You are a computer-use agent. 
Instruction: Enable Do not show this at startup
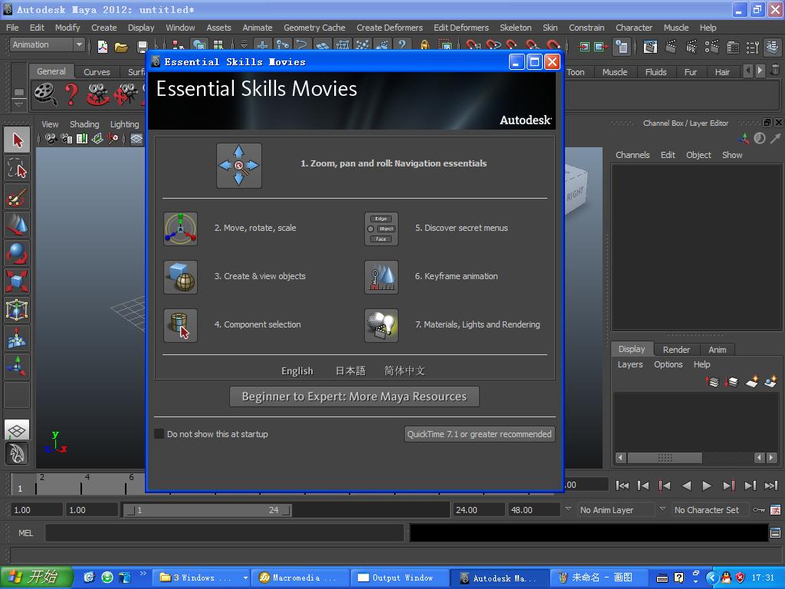159,434
